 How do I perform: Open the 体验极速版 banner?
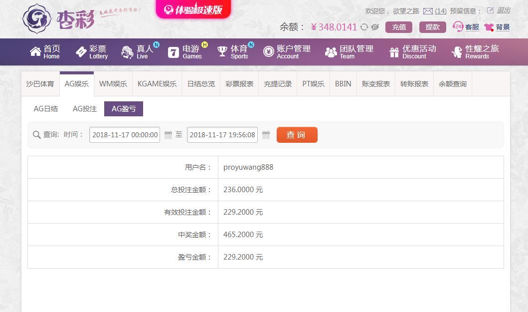pos(193,9)
